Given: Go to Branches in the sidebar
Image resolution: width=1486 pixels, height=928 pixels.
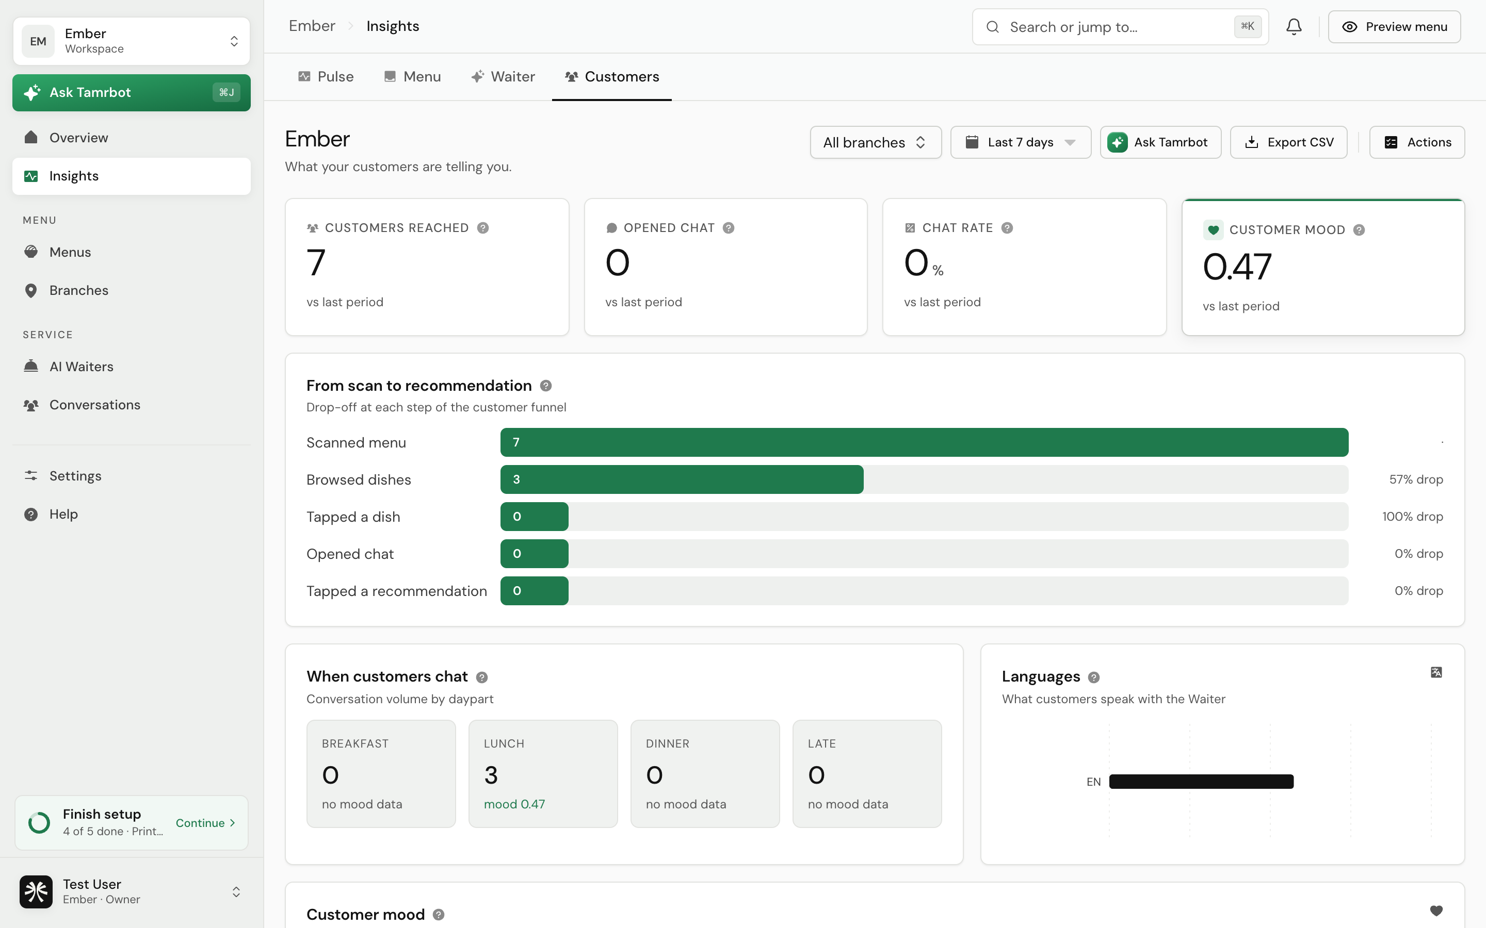Looking at the screenshot, I should (x=132, y=290).
